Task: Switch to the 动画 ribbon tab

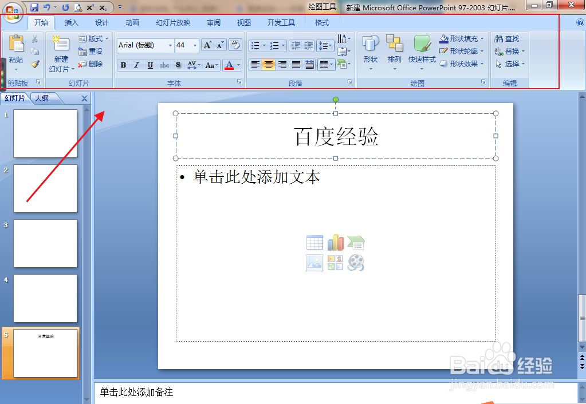Action: coord(132,23)
